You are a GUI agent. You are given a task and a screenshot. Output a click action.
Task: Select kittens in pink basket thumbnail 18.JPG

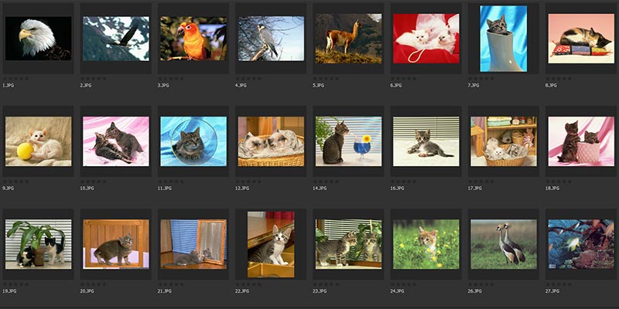tap(581, 141)
